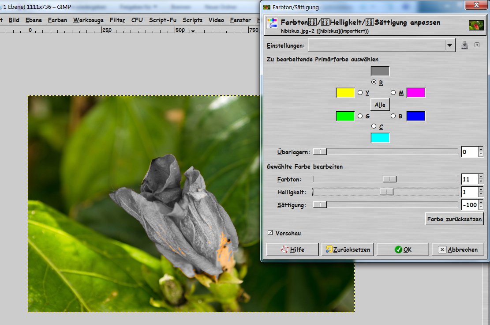Select the magenta color swatch

tap(415, 93)
